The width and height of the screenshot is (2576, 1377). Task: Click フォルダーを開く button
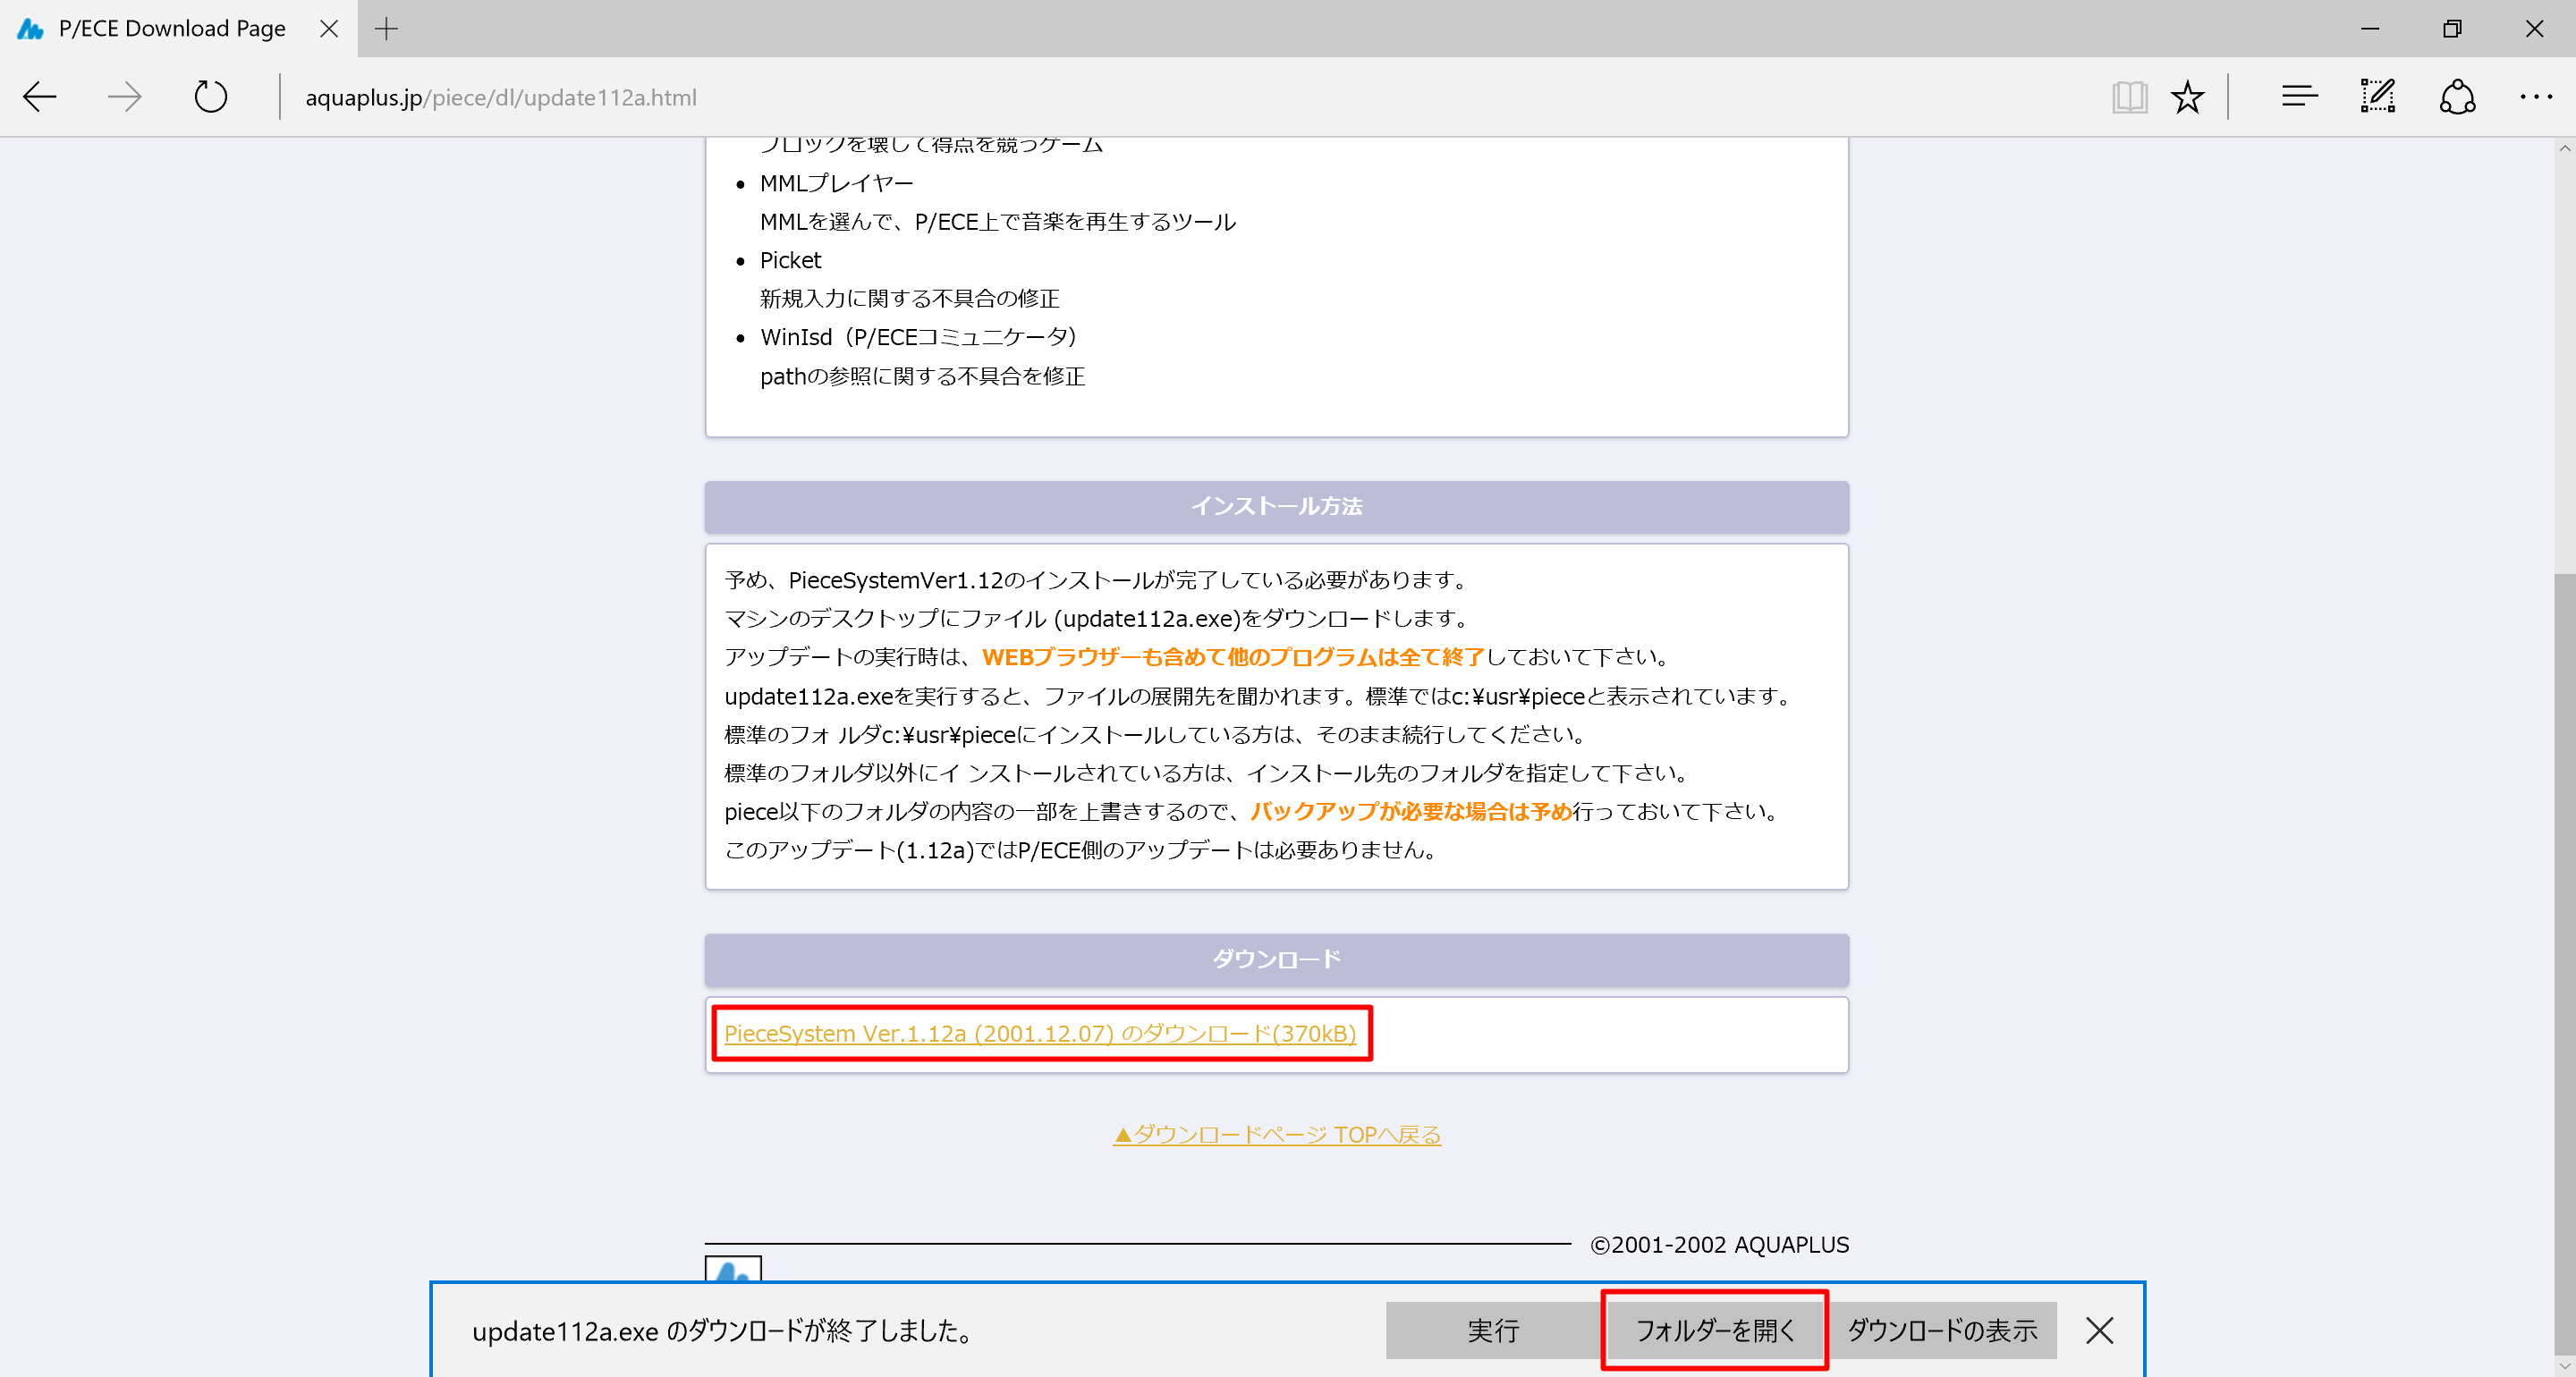point(1715,1330)
